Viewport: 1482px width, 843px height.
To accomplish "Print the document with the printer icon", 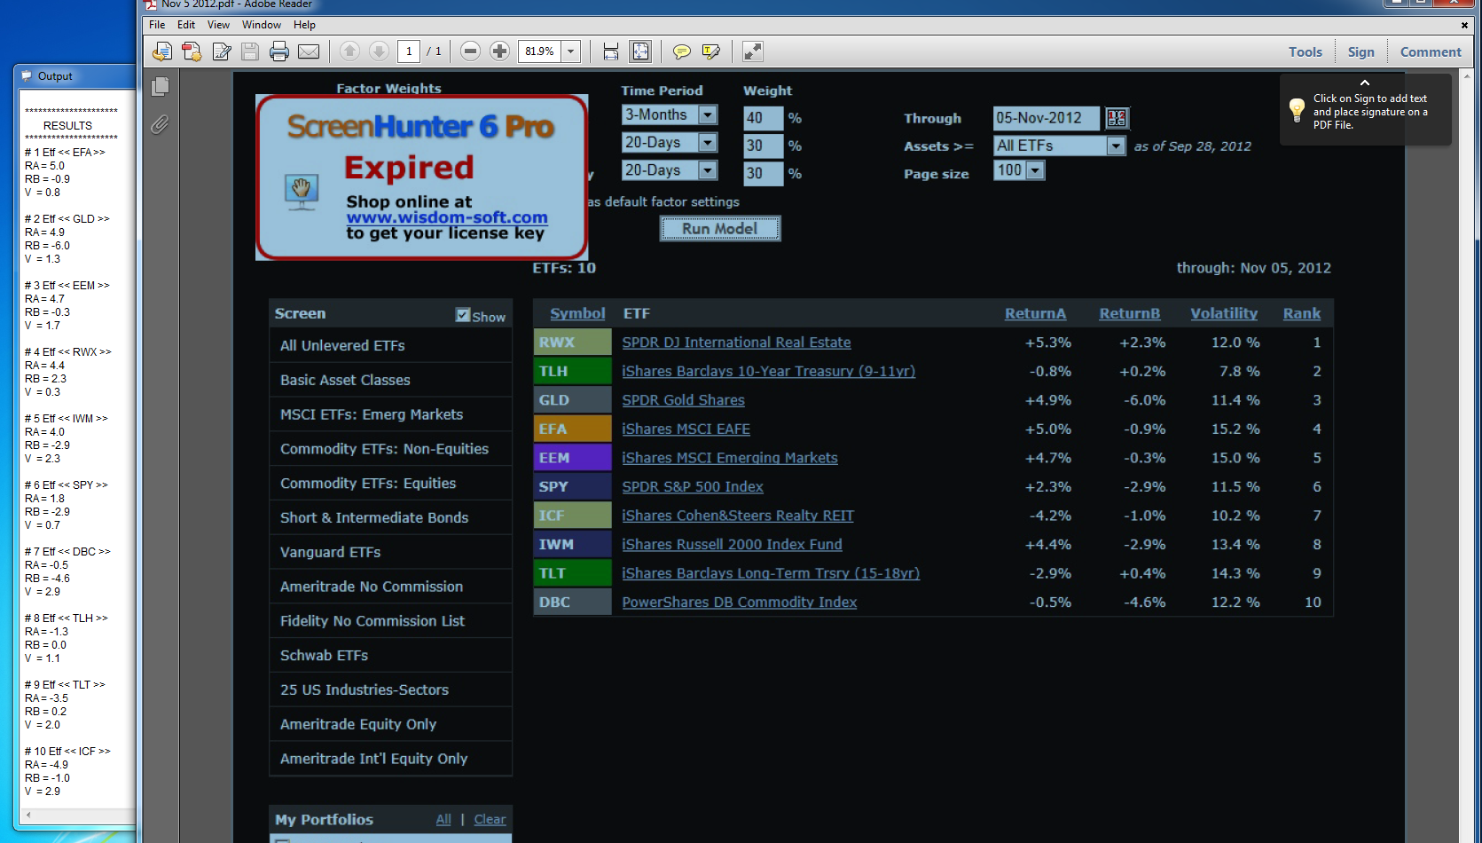I will point(279,51).
